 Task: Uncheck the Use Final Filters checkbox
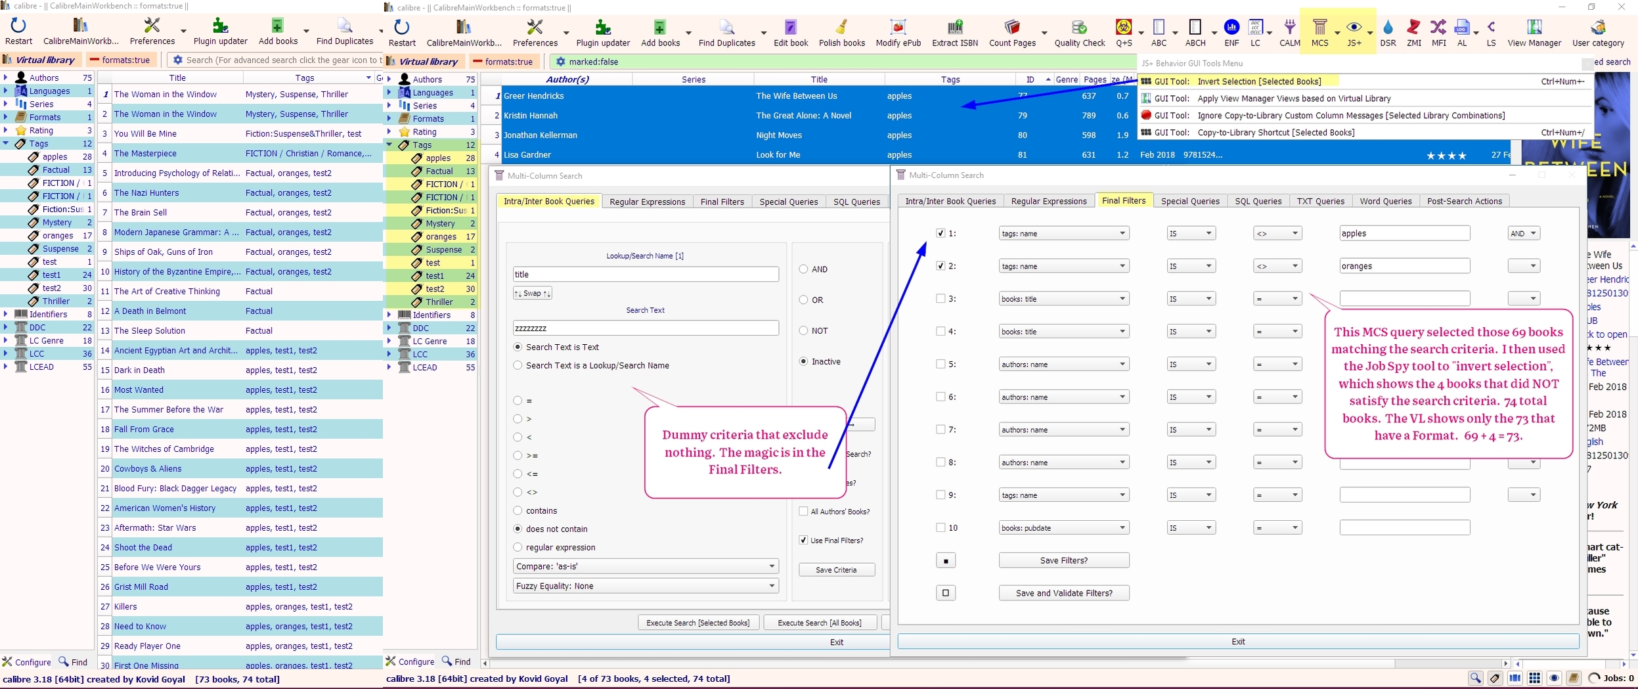(803, 540)
